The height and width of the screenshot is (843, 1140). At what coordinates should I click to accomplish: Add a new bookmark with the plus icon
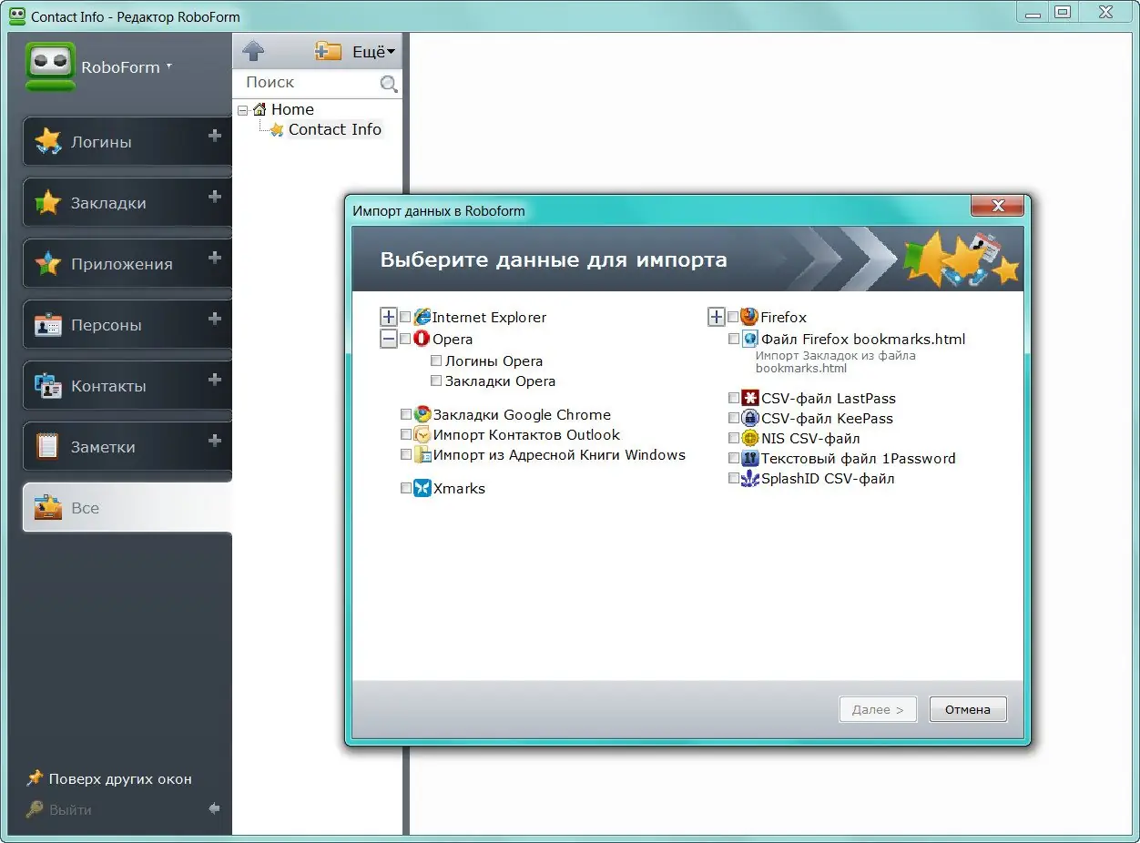point(215,197)
